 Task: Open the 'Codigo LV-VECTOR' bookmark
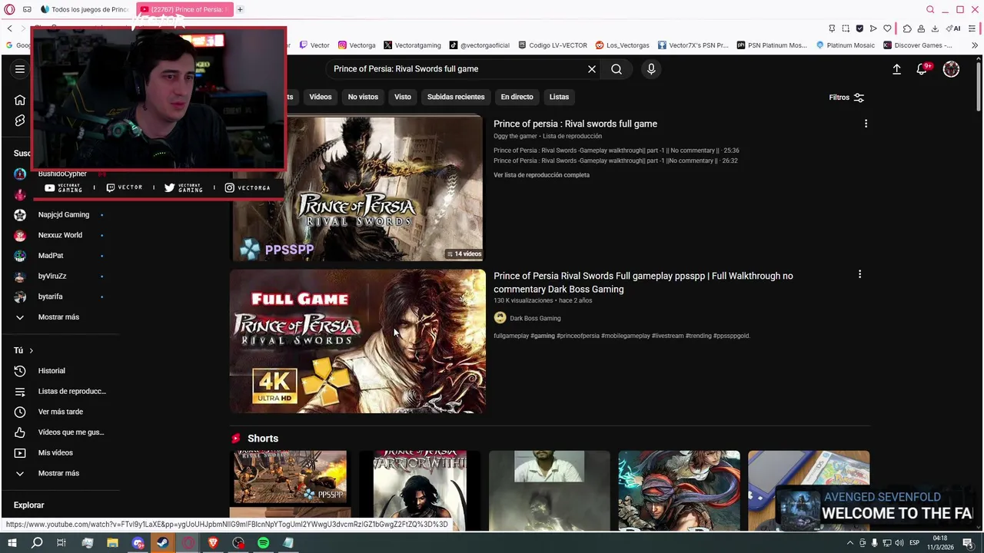(x=553, y=45)
